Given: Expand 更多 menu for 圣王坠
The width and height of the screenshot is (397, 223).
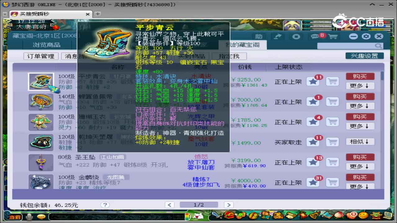Looking at the screenshot, I should coord(360,166).
